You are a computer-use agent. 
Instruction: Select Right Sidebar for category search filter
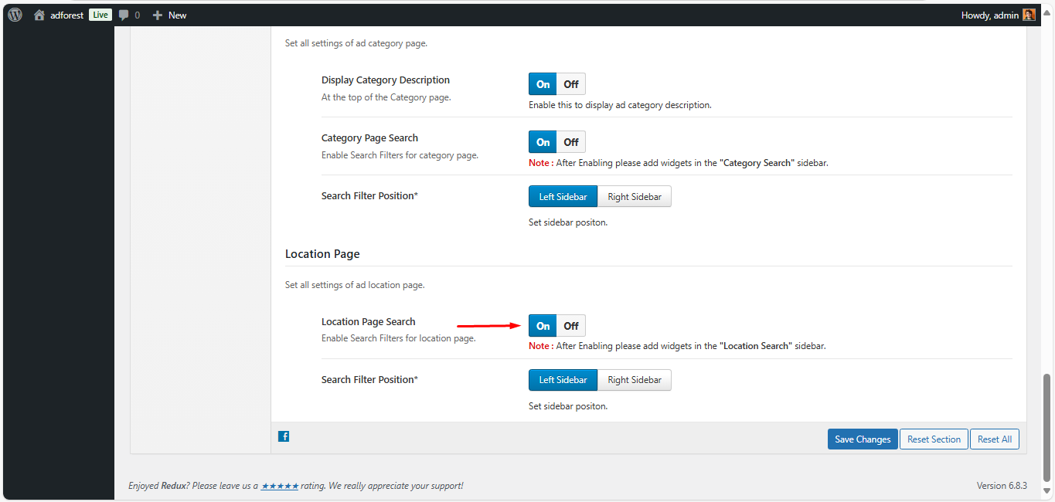pyautogui.click(x=634, y=197)
